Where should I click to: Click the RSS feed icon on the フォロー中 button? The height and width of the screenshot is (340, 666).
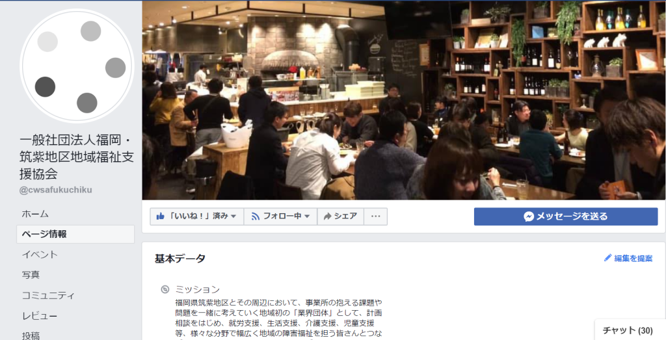[x=255, y=216]
